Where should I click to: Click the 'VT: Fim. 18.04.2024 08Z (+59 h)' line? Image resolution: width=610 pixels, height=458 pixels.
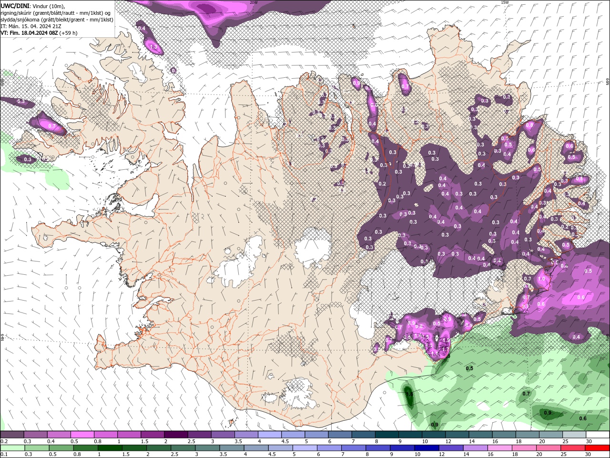(x=39, y=33)
